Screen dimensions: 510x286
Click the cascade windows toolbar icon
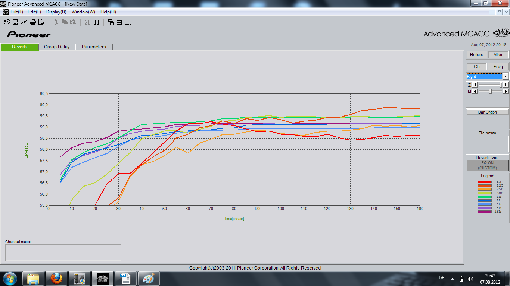point(111,22)
